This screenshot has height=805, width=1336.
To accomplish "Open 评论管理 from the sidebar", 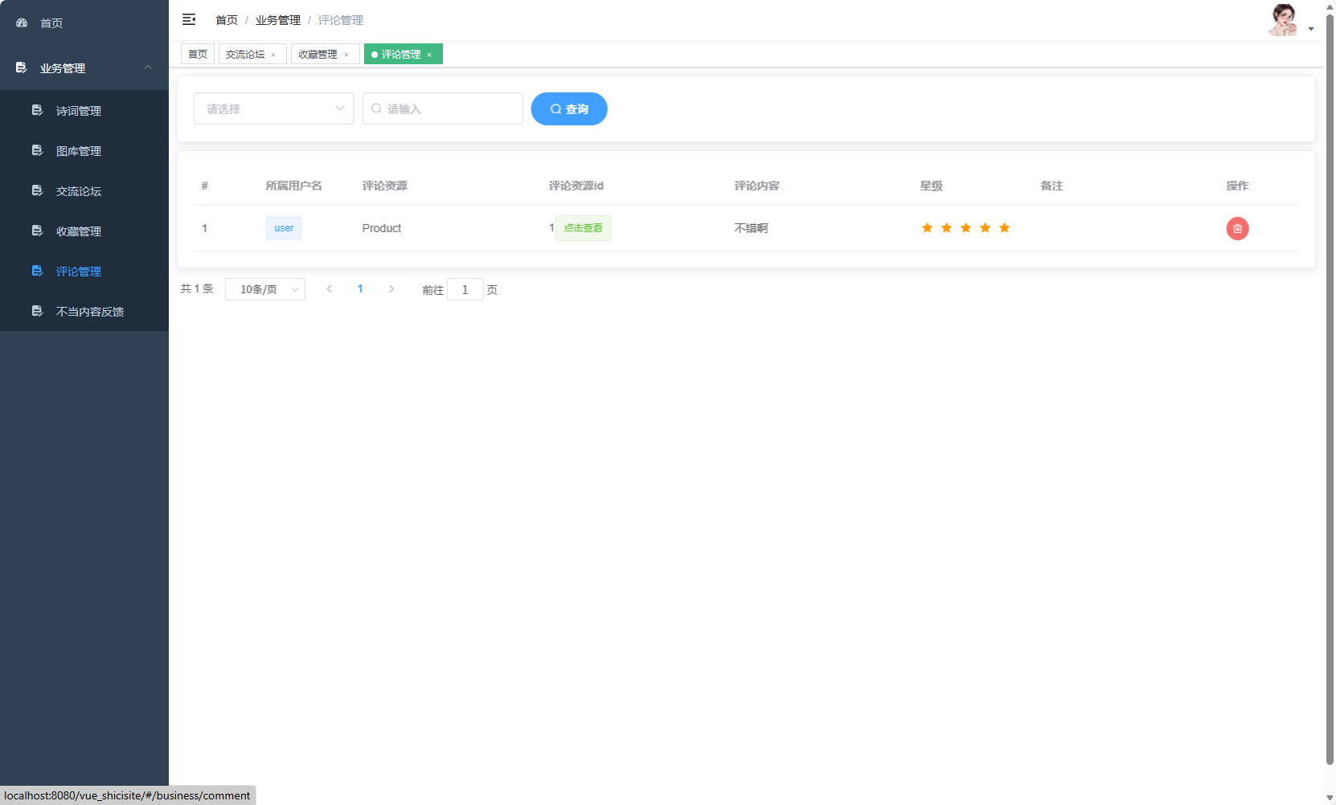I will click(84, 271).
